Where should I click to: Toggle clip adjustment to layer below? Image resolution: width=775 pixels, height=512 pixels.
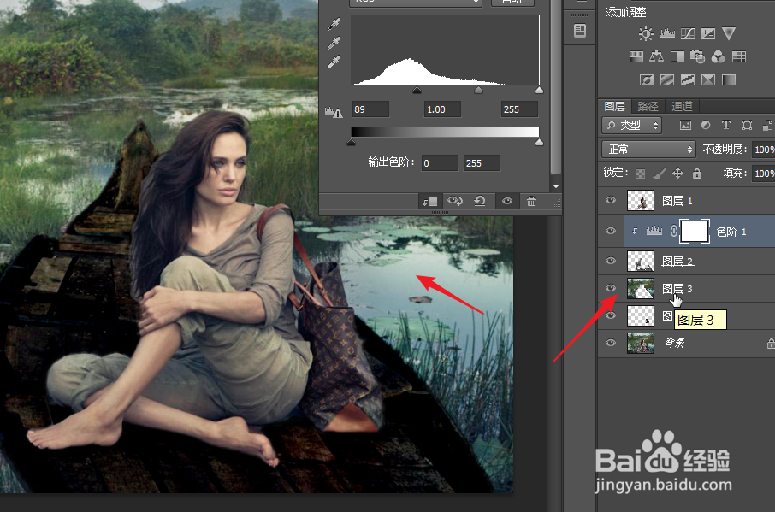(x=430, y=201)
